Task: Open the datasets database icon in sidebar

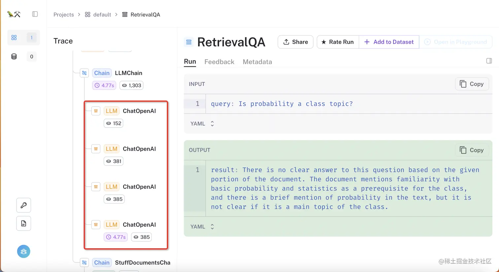Action: click(14, 57)
